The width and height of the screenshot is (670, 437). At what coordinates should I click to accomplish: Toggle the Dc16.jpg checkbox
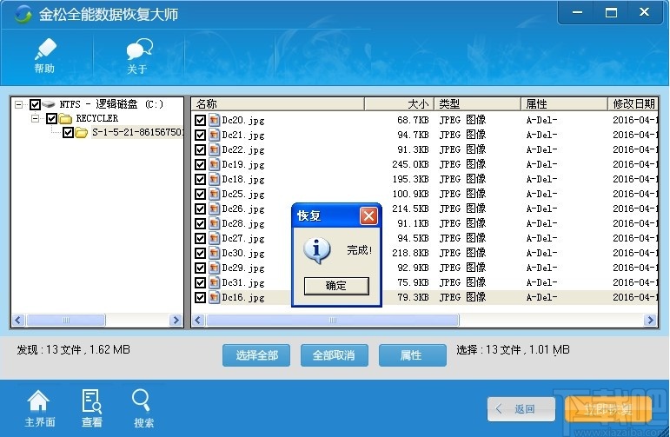pos(200,297)
